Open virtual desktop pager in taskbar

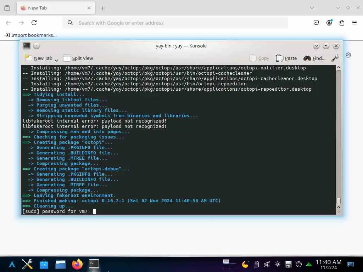coord(229,264)
